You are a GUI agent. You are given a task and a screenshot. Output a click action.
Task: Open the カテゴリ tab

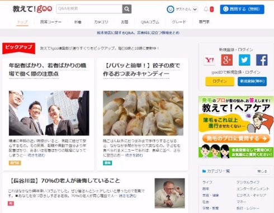point(101,22)
